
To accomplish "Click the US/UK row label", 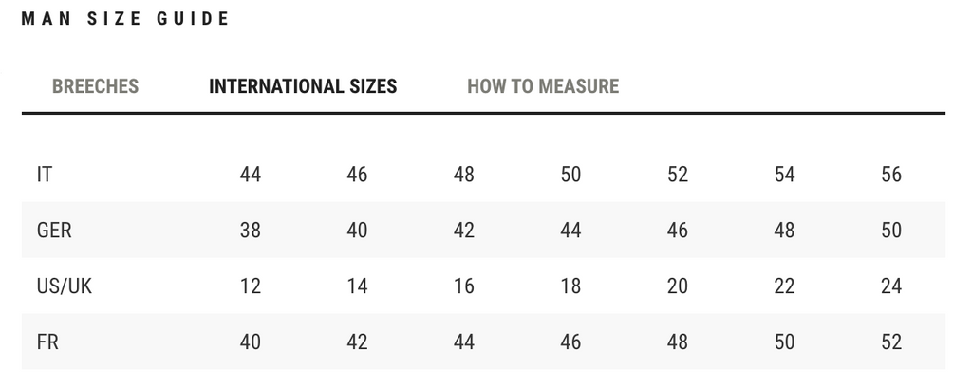I will tap(65, 286).
